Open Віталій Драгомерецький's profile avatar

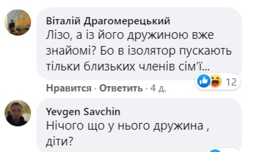pyautogui.click(x=18, y=22)
